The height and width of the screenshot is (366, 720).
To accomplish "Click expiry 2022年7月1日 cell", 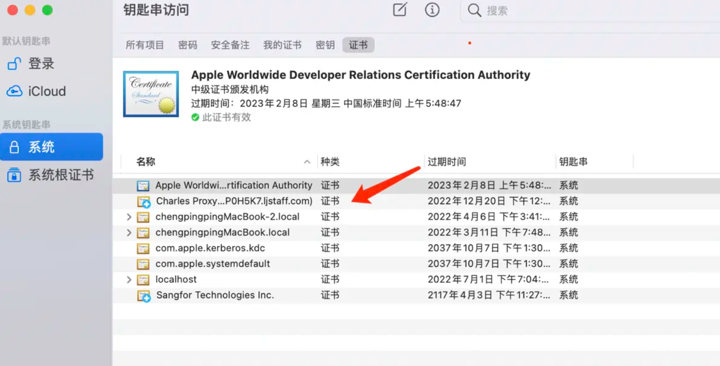I will [489, 279].
